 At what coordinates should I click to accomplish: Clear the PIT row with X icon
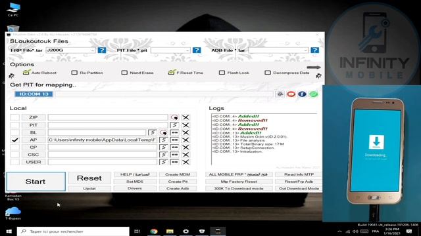tap(186, 125)
